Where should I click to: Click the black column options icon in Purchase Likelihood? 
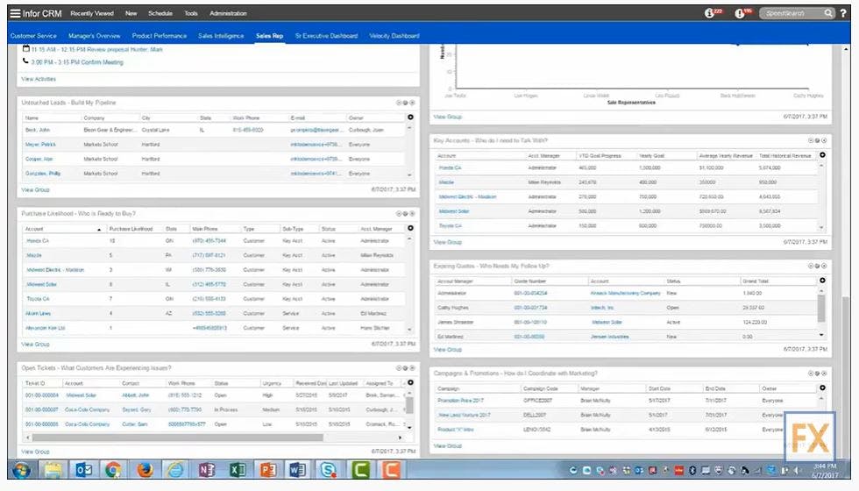point(410,228)
